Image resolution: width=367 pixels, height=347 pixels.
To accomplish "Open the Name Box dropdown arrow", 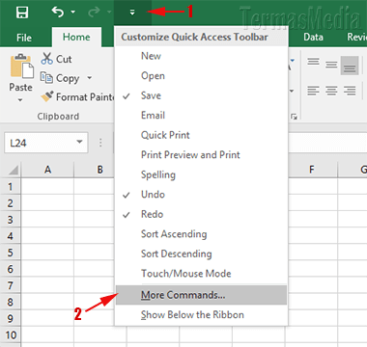I will pyautogui.click(x=79, y=142).
